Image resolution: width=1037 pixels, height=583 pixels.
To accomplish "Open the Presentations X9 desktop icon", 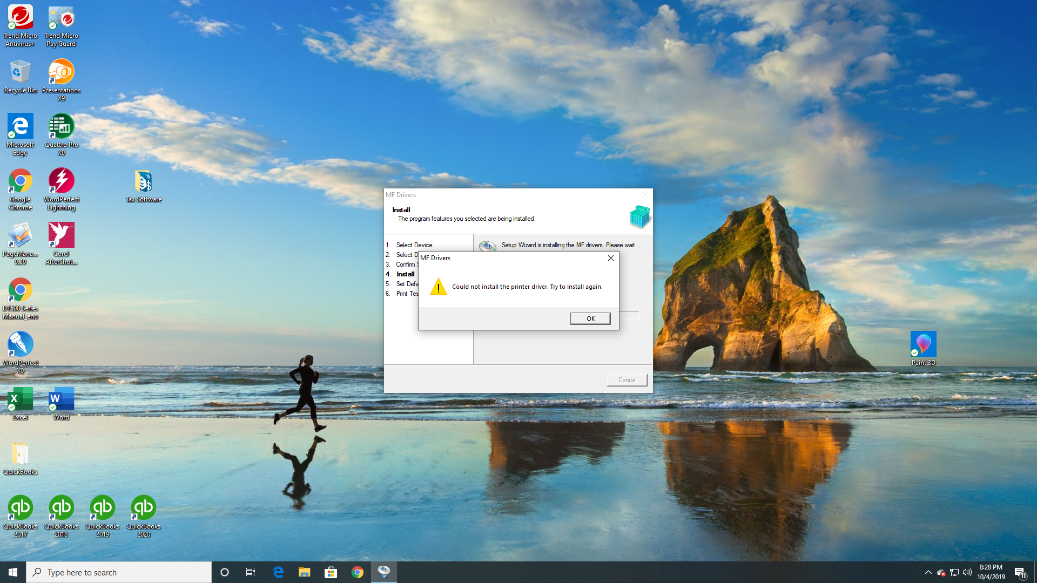I will [61, 72].
